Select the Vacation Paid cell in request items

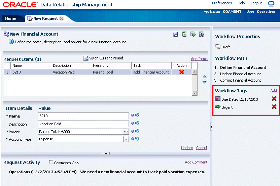(x=71, y=72)
